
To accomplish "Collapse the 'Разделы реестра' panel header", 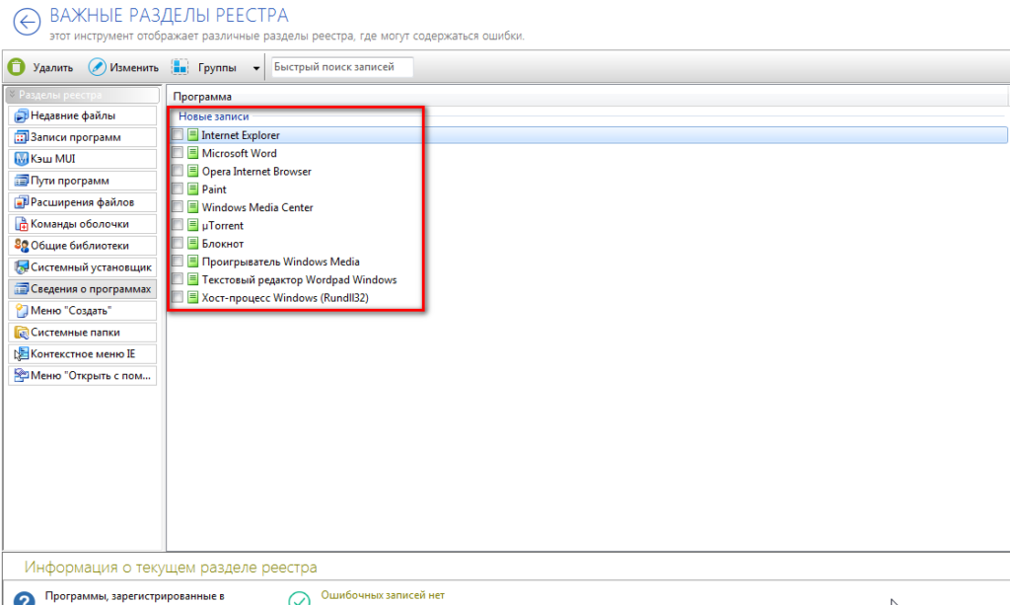I will pos(83,95).
